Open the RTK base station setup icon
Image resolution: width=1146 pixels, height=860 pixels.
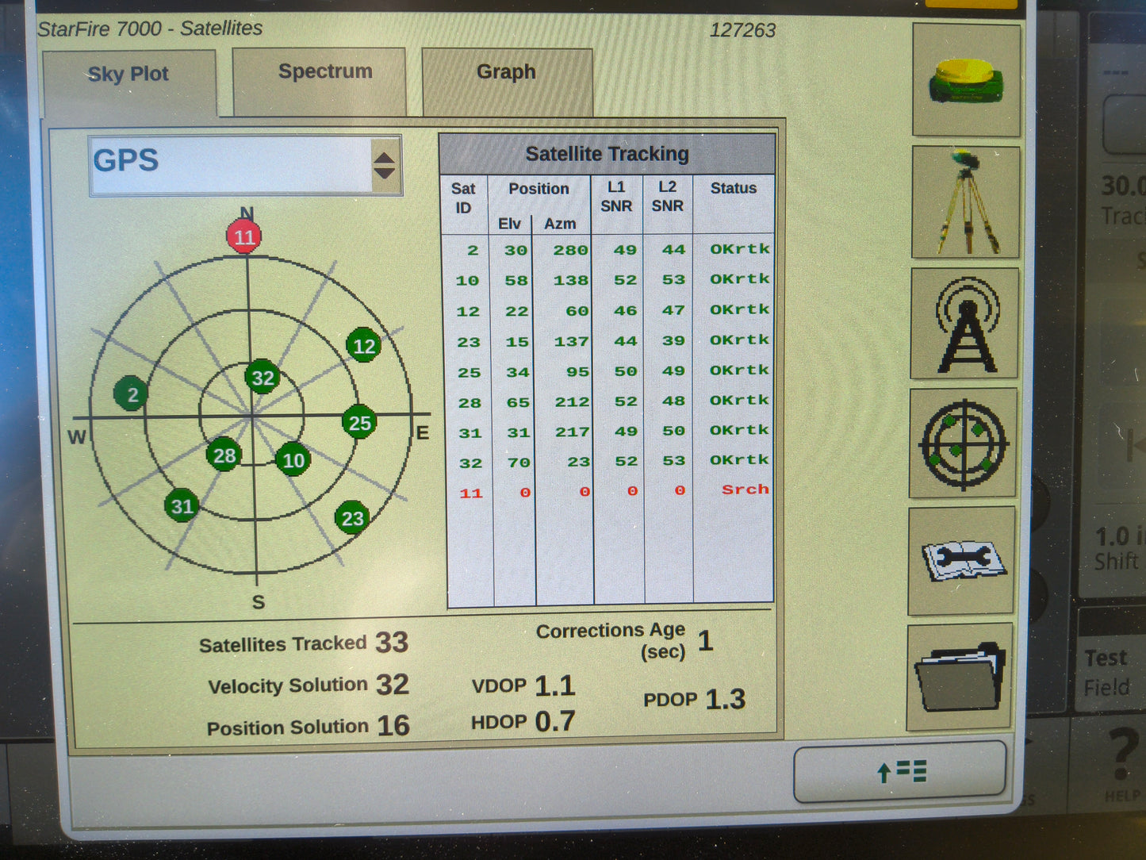[964, 201]
